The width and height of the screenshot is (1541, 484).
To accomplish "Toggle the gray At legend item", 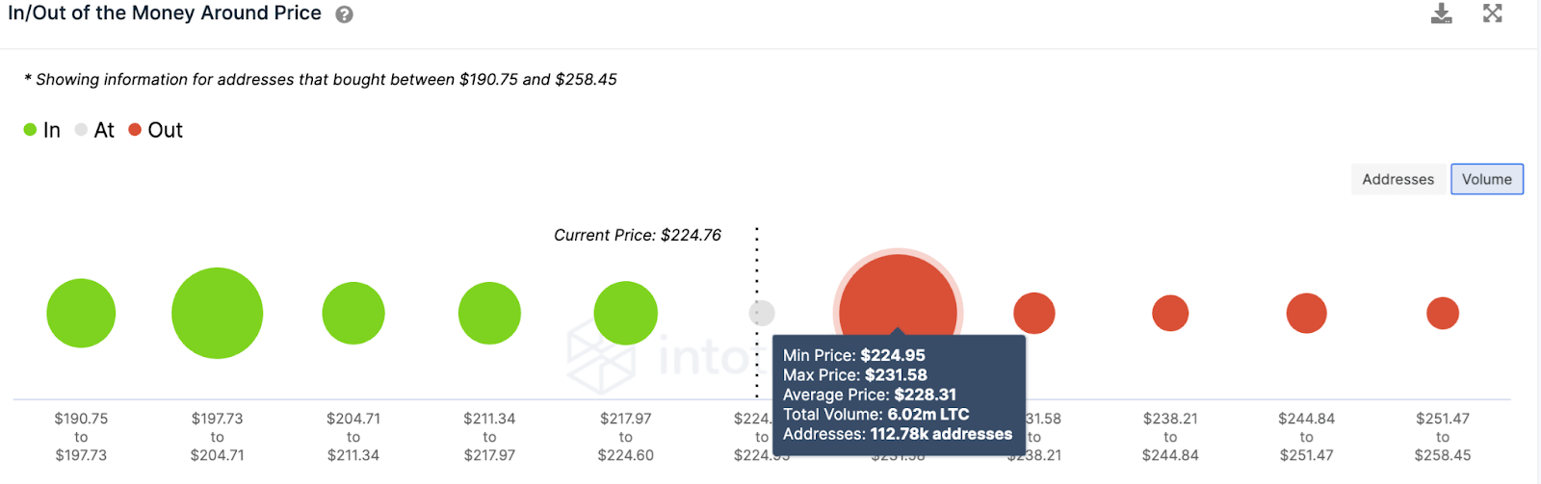I will pos(94,130).
